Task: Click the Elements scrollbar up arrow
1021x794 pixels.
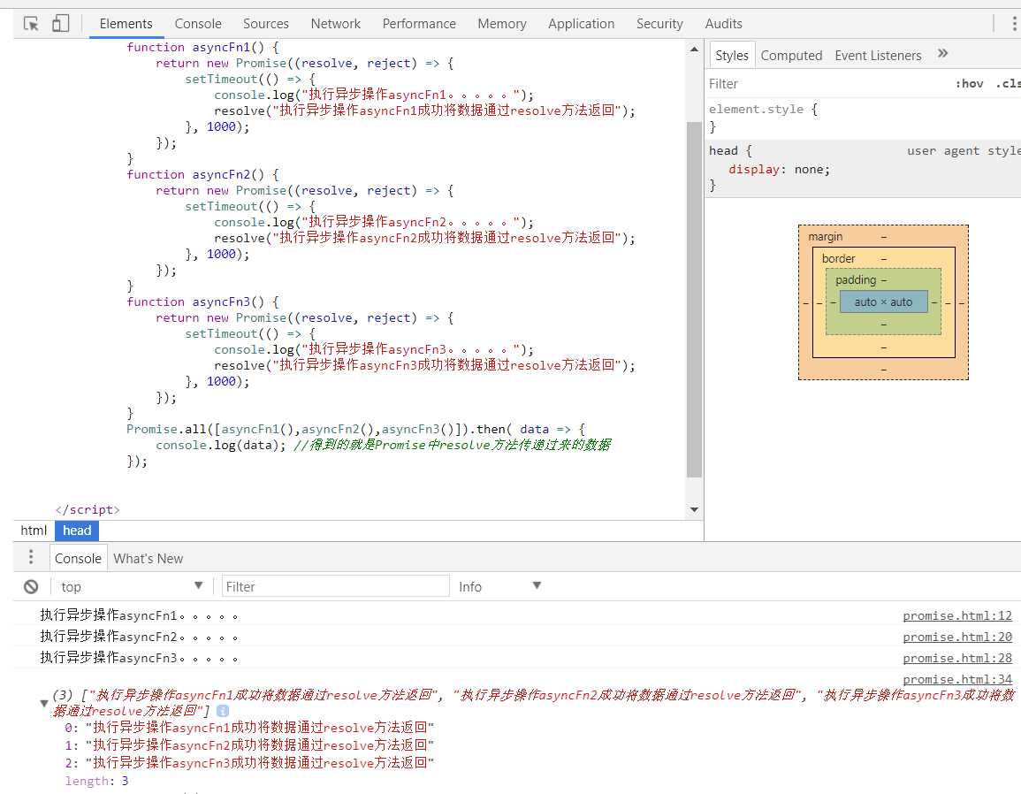Action: pos(694,49)
